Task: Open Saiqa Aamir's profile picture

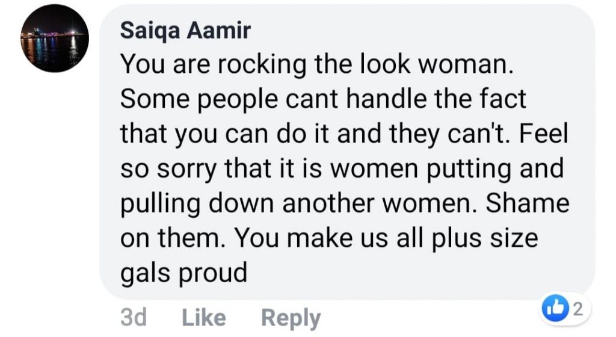Action: pos(55,38)
